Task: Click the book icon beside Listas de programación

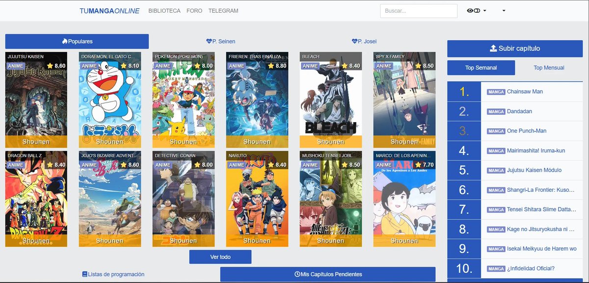Action: (x=84, y=274)
